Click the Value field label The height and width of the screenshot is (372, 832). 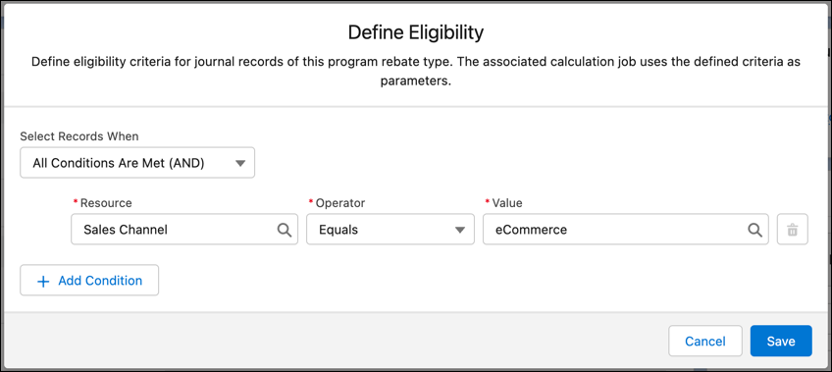coord(507,203)
